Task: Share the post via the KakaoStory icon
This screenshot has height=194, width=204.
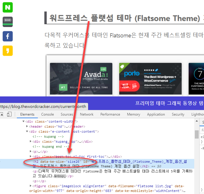Action: (x=8, y=51)
